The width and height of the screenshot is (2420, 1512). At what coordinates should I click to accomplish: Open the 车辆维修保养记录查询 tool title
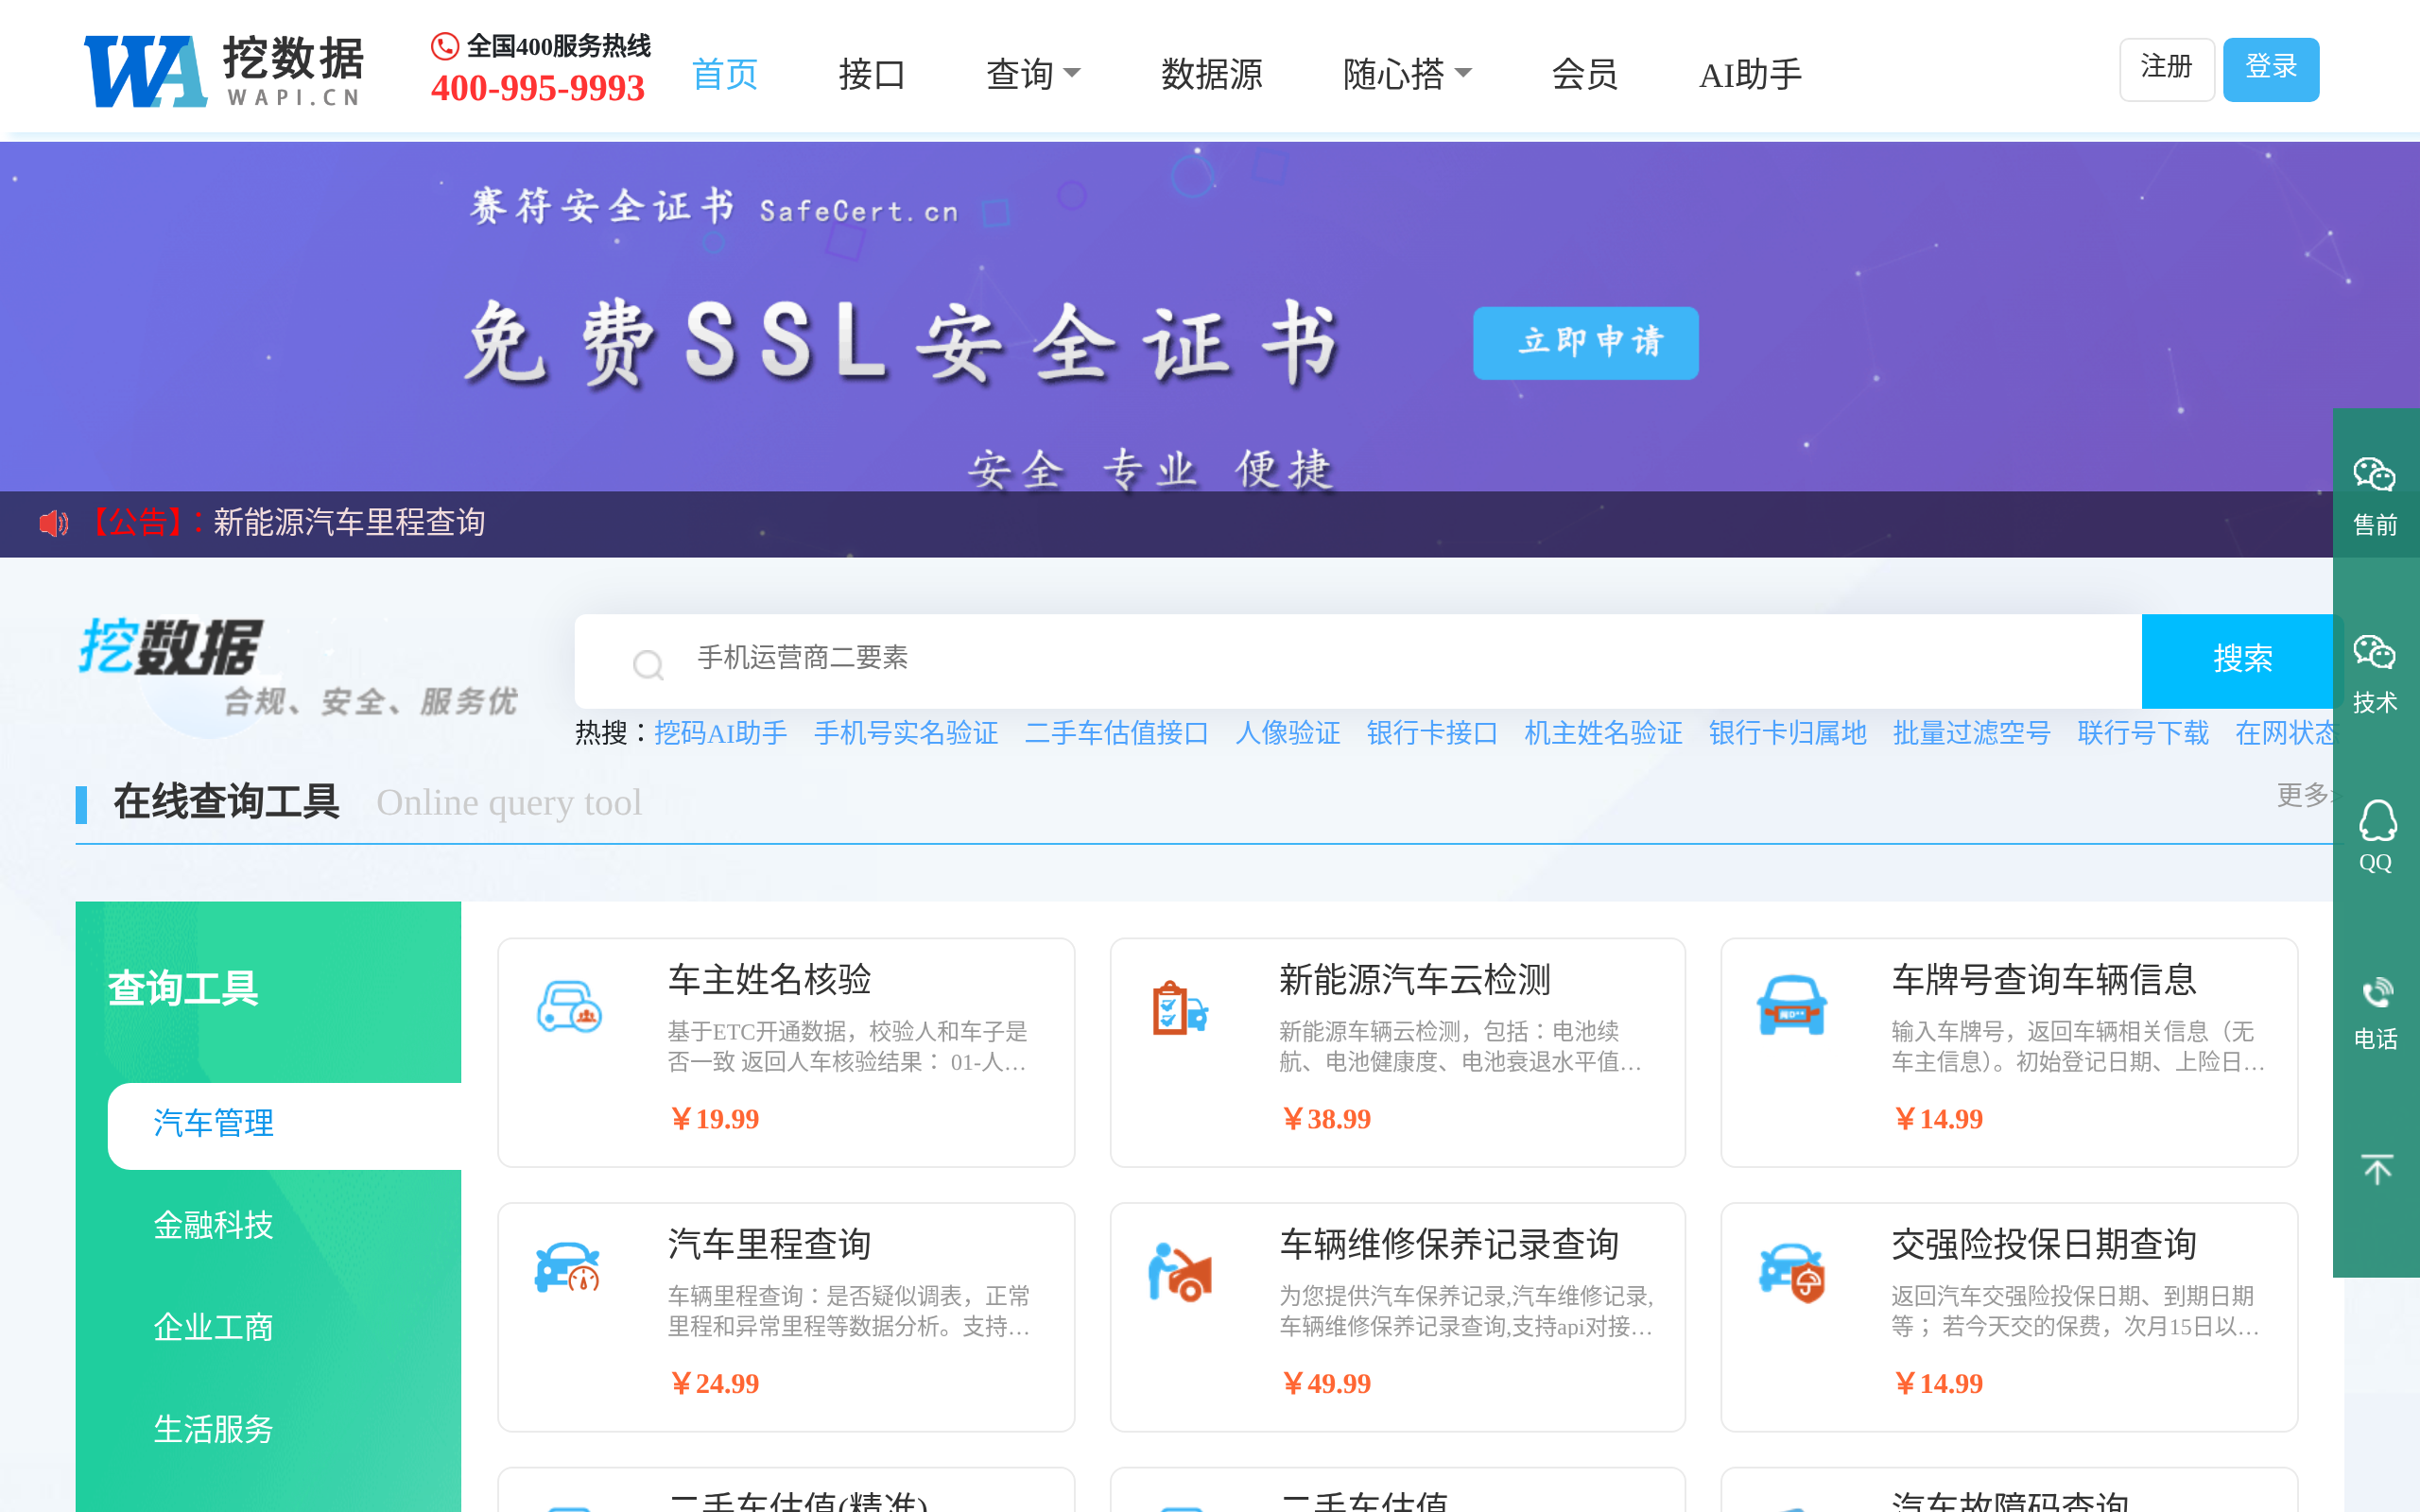point(1449,1245)
